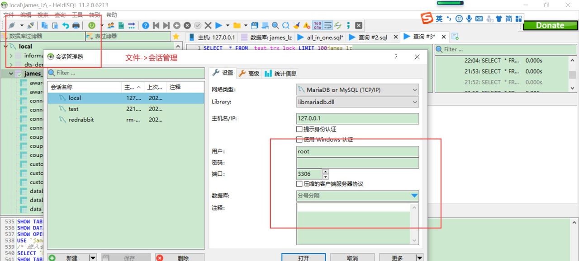Open the 网络类型 dropdown list
The image size is (579, 261).
click(357, 90)
